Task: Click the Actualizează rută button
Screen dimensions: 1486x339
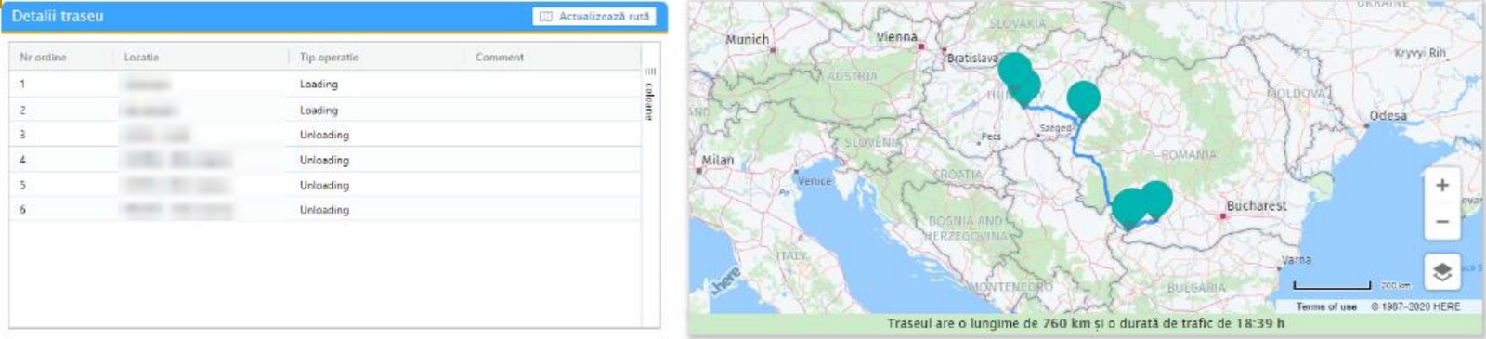Action: (x=594, y=17)
